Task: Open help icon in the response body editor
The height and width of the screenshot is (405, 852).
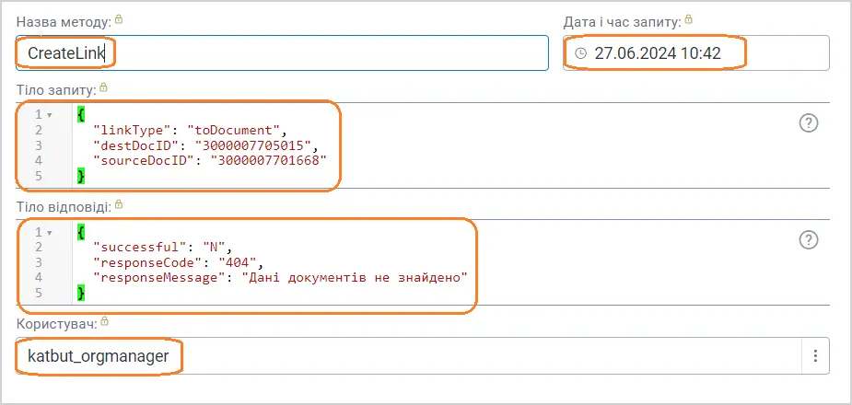Action: click(x=809, y=240)
